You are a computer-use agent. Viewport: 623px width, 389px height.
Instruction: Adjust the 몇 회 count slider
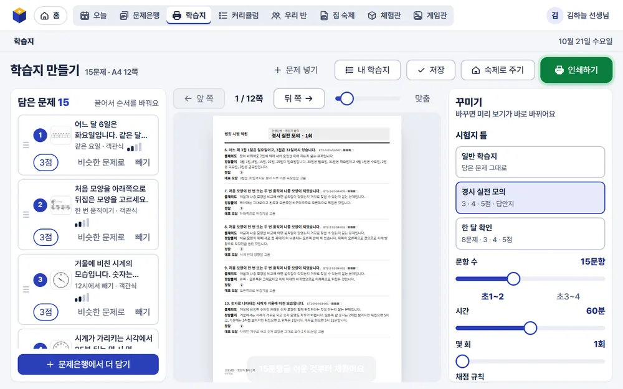pos(530,361)
